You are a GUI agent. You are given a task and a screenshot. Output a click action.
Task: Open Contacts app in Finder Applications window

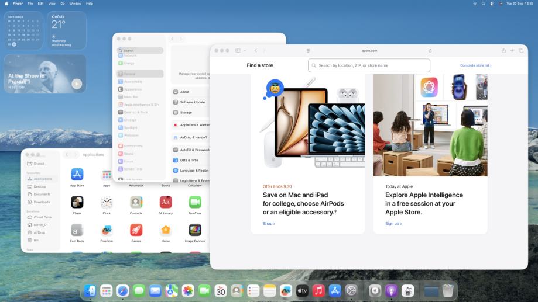click(136, 202)
